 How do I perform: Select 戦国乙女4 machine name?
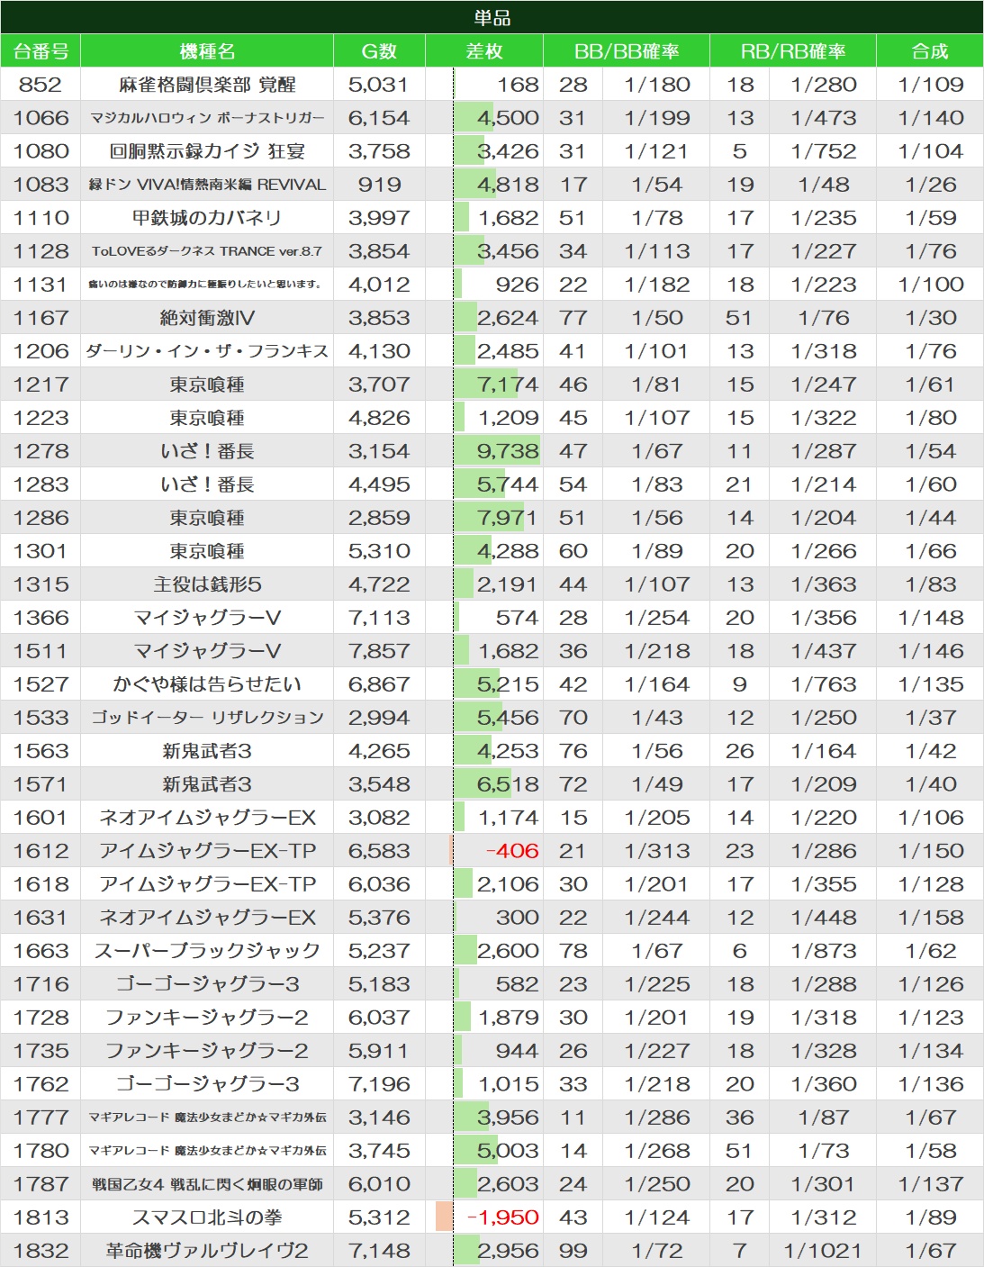(x=207, y=1184)
